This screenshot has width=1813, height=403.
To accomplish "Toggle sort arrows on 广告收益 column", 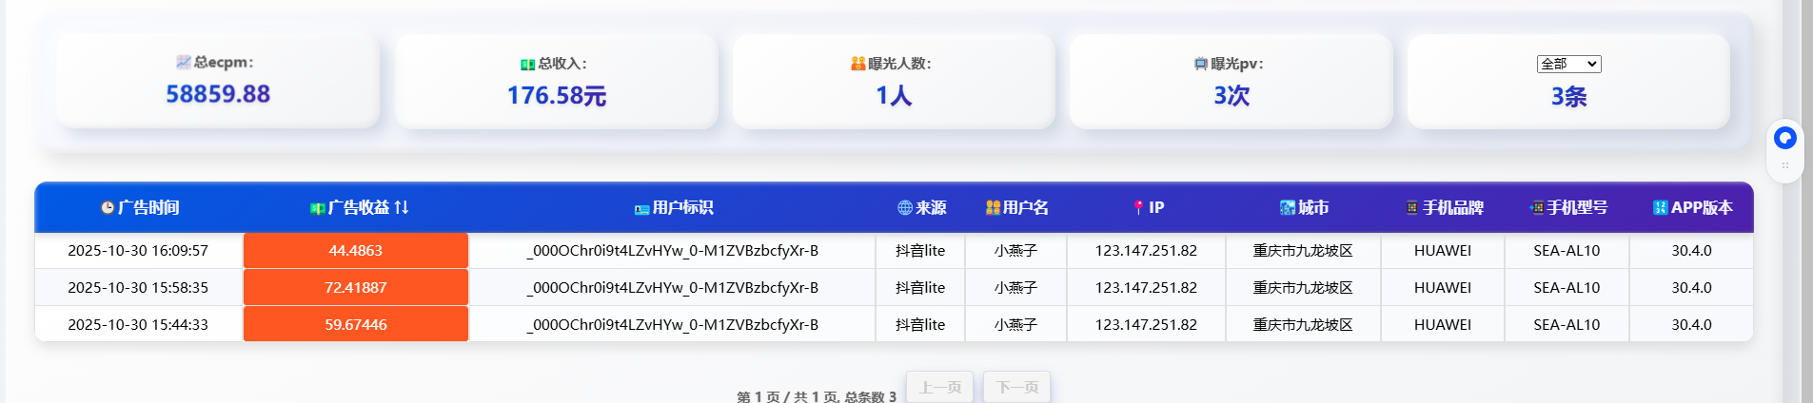I will 402,207.
